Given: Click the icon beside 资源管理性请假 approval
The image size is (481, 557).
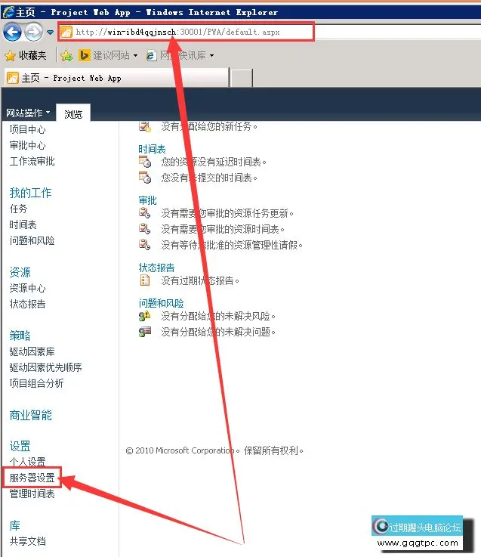Looking at the screenshot, I should pyautogui.click(x=144, y=244).
